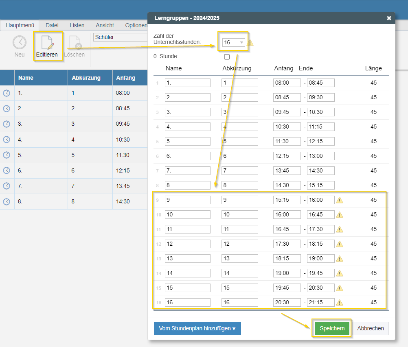The width and height of the screenshot is (408, 347).
Task: Click the 13:45 start time field in dialog
Action: [287, 171]
